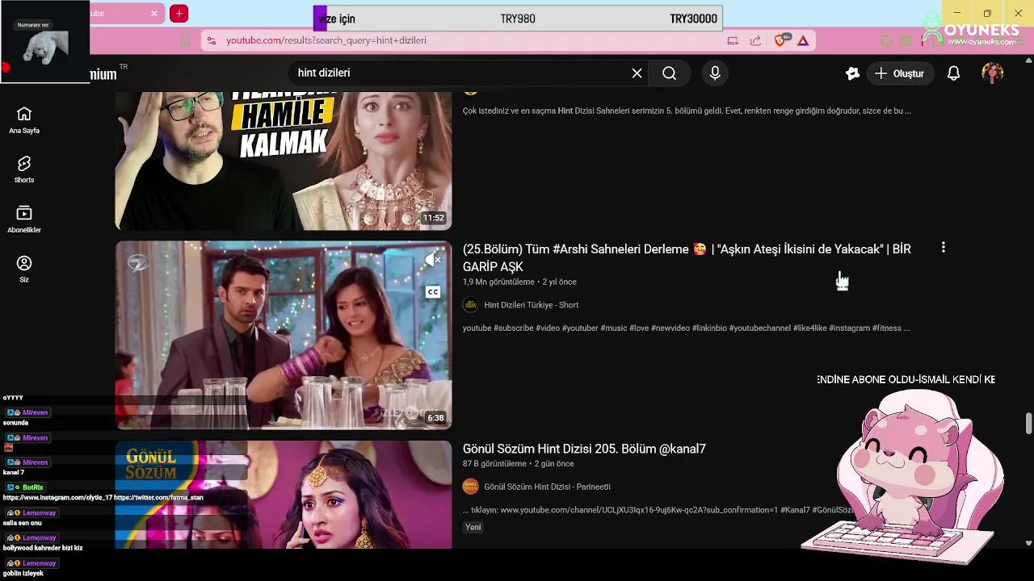
Task: Click scrollbar down arrow
Action: (1028, 543)
